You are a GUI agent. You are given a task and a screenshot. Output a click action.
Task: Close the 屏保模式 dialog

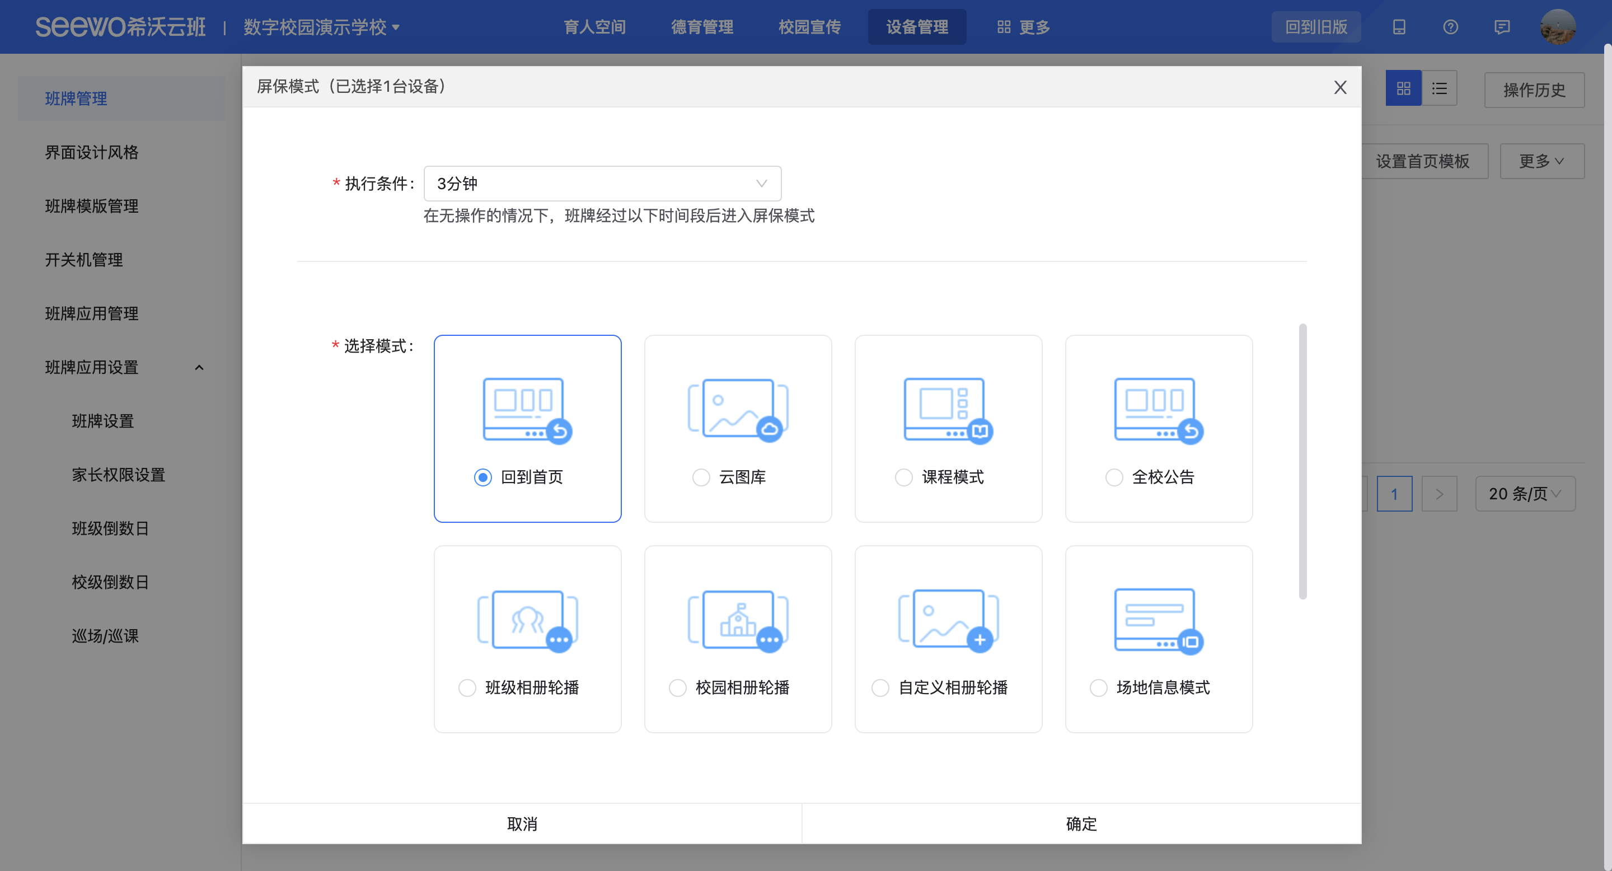tap(1340, 87)
